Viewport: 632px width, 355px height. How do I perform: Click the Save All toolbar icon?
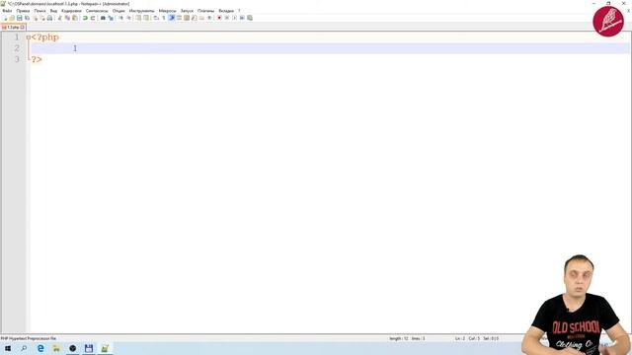coord(27,18)
